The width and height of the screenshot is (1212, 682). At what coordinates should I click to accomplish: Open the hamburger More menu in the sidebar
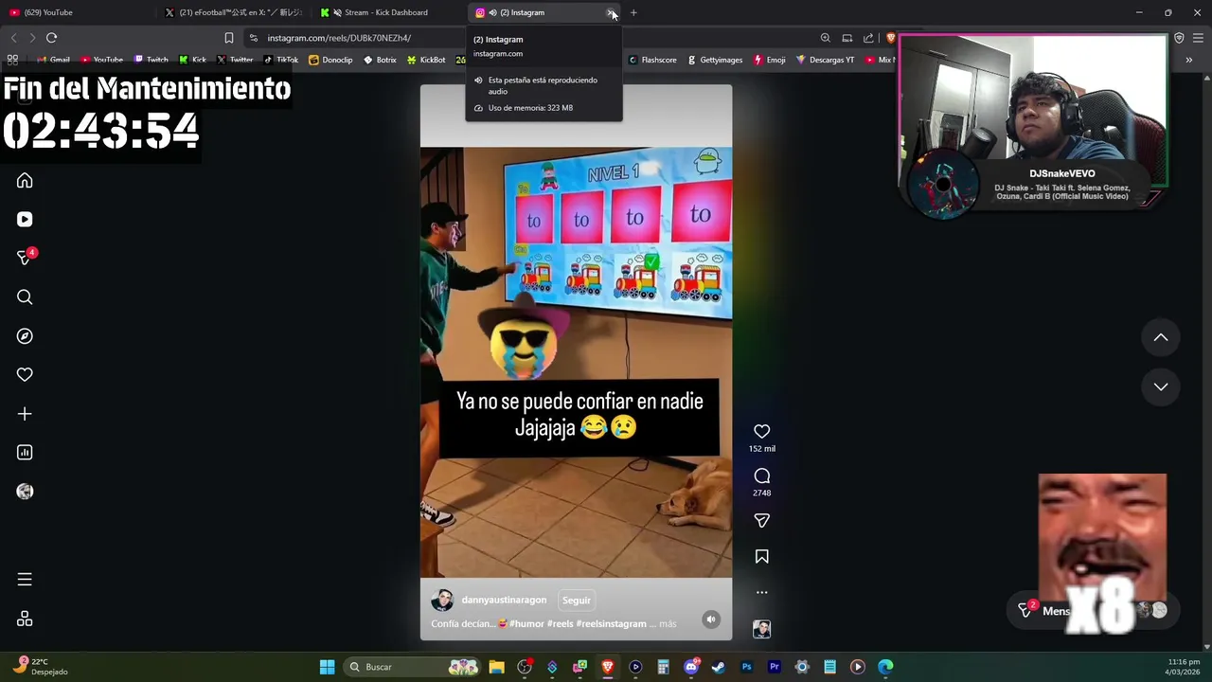(x=25, y=580)
